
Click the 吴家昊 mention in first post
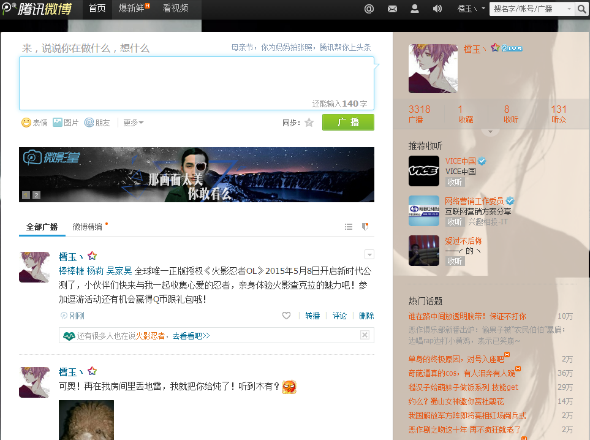tap(119, 271)
